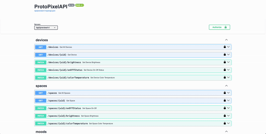
Task: Expand the GET /spaces chevron
Action: [228, 93]
